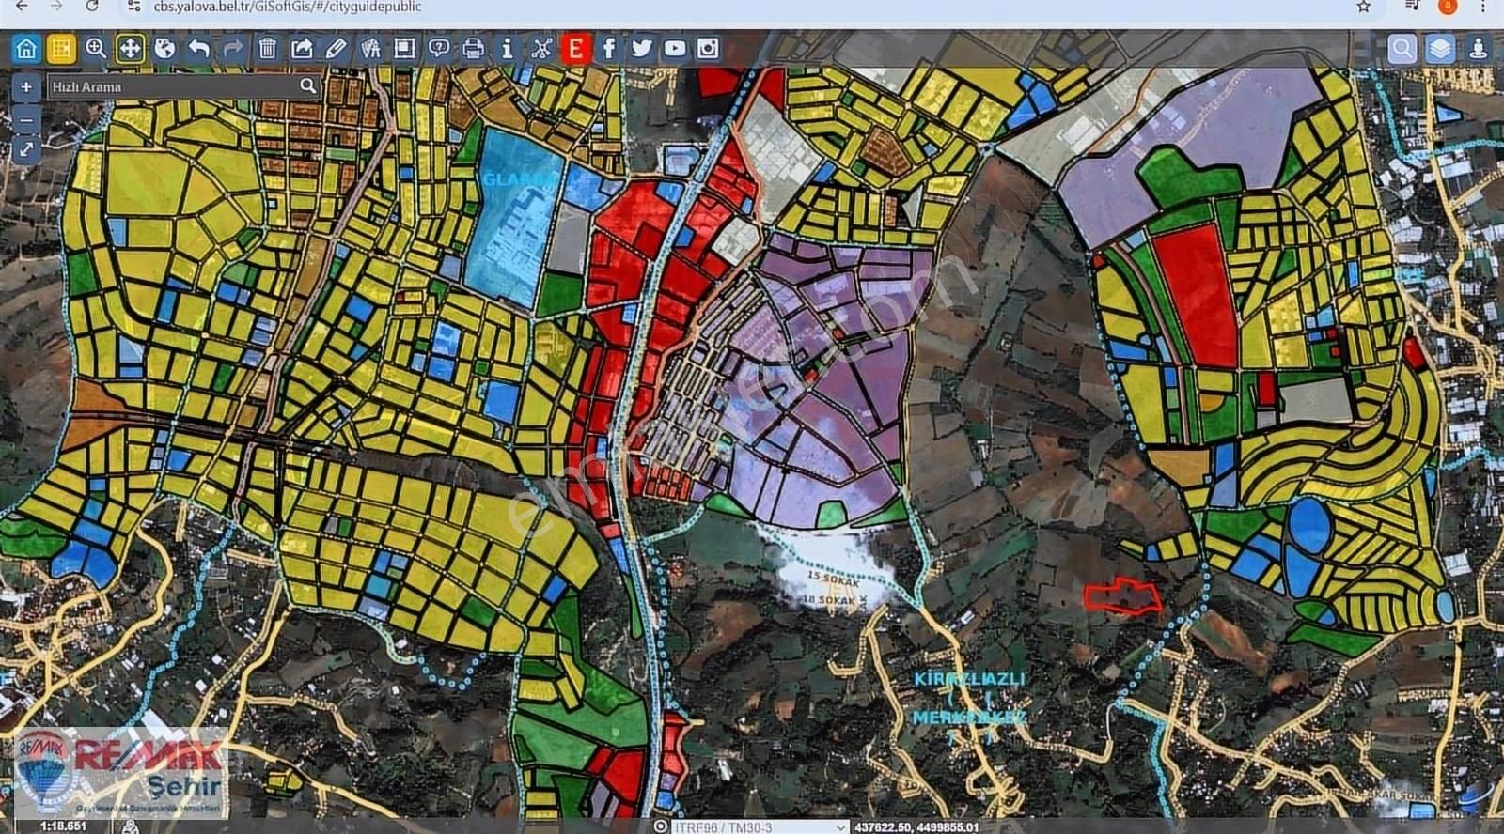
Task: Select the zoom-in magnifier tool
Action: (x=96, y=49)
